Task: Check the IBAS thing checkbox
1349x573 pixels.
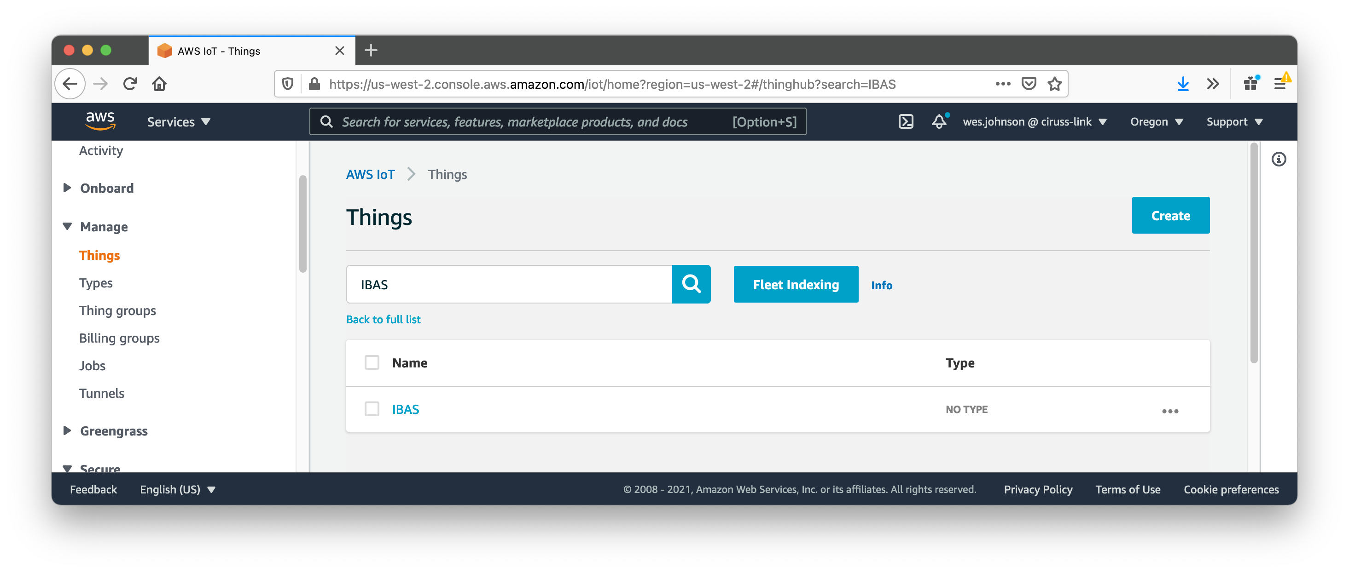Action: click(x=371, y=409)
